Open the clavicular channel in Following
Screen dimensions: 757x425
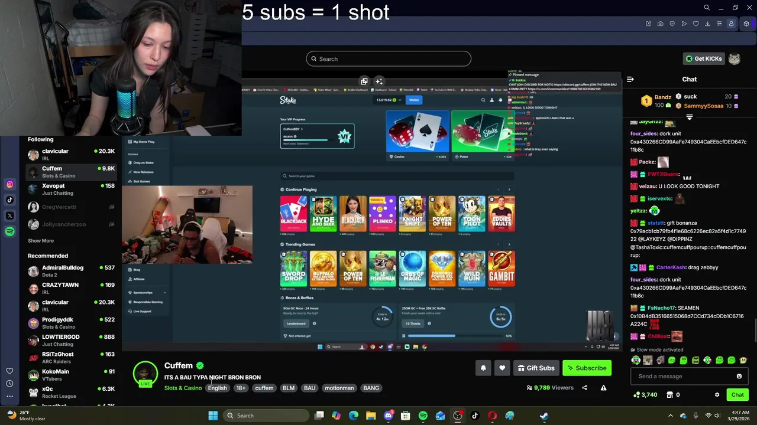pyautogui.click(x=71, y=155)
